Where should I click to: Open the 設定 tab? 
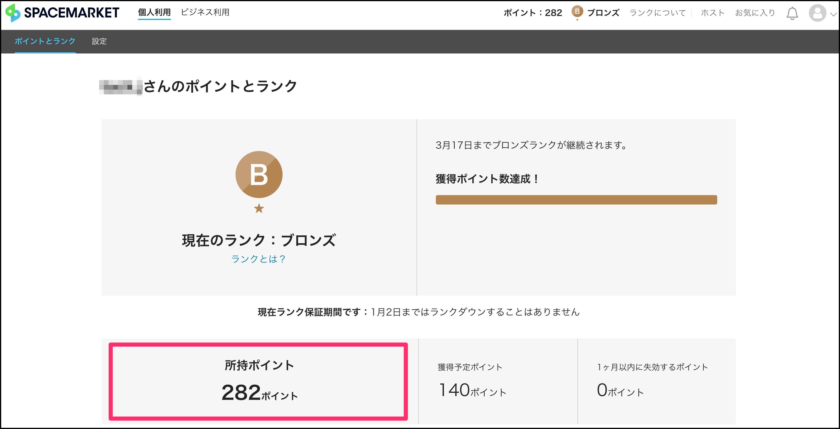tap(99, 41)
